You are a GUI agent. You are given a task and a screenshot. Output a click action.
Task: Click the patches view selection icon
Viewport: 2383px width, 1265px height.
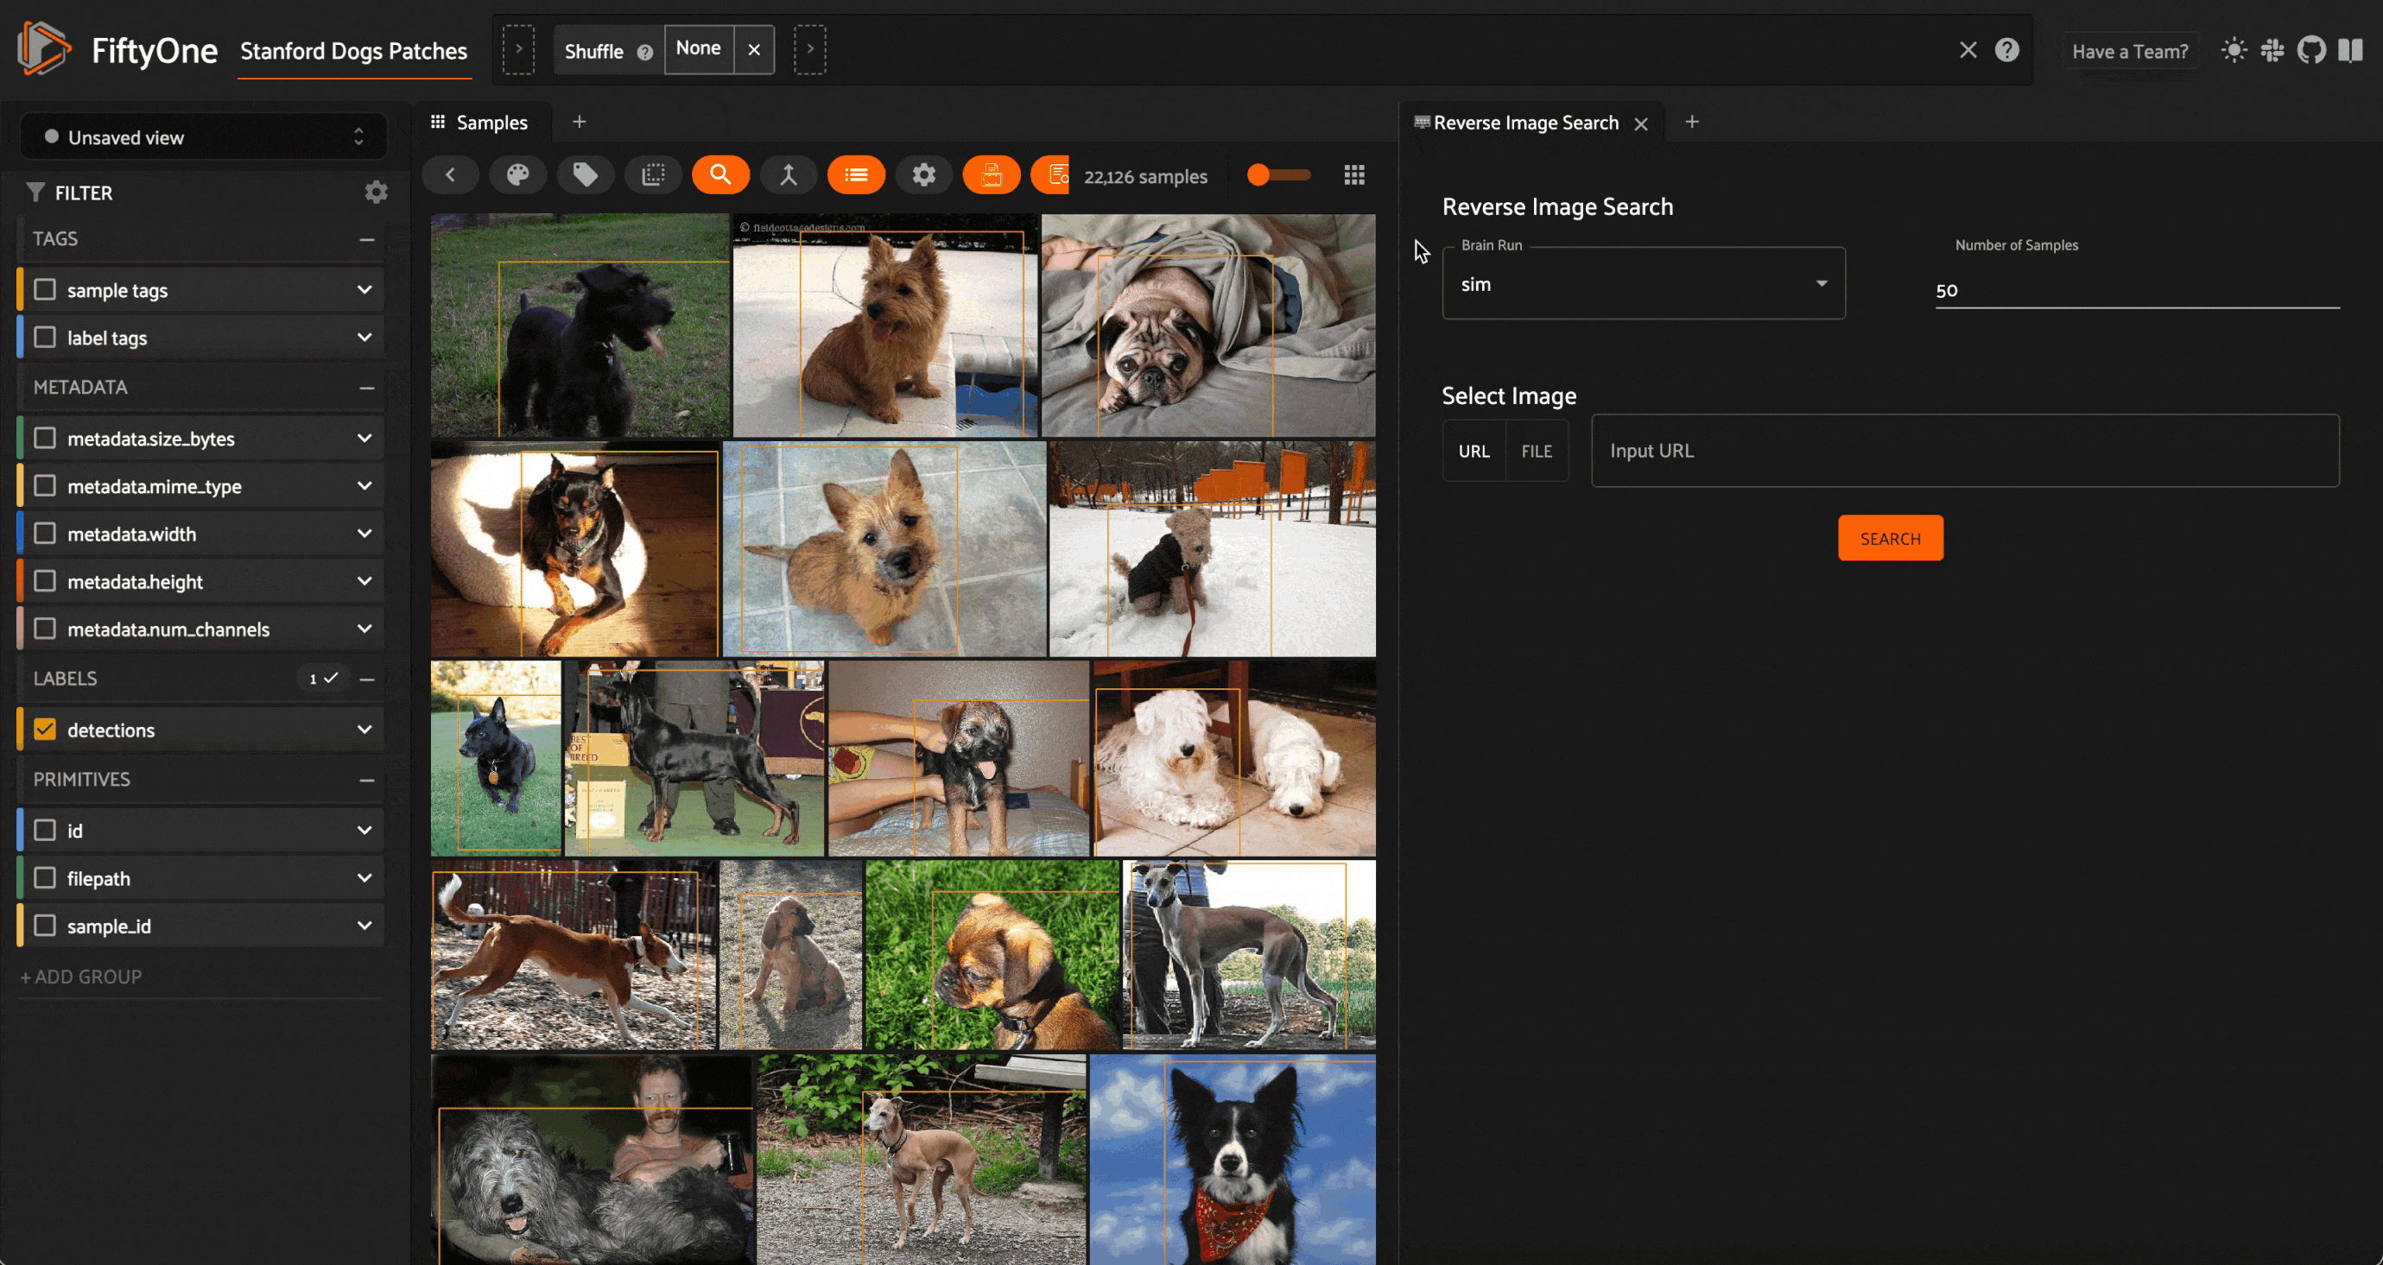tap(653, 174)
